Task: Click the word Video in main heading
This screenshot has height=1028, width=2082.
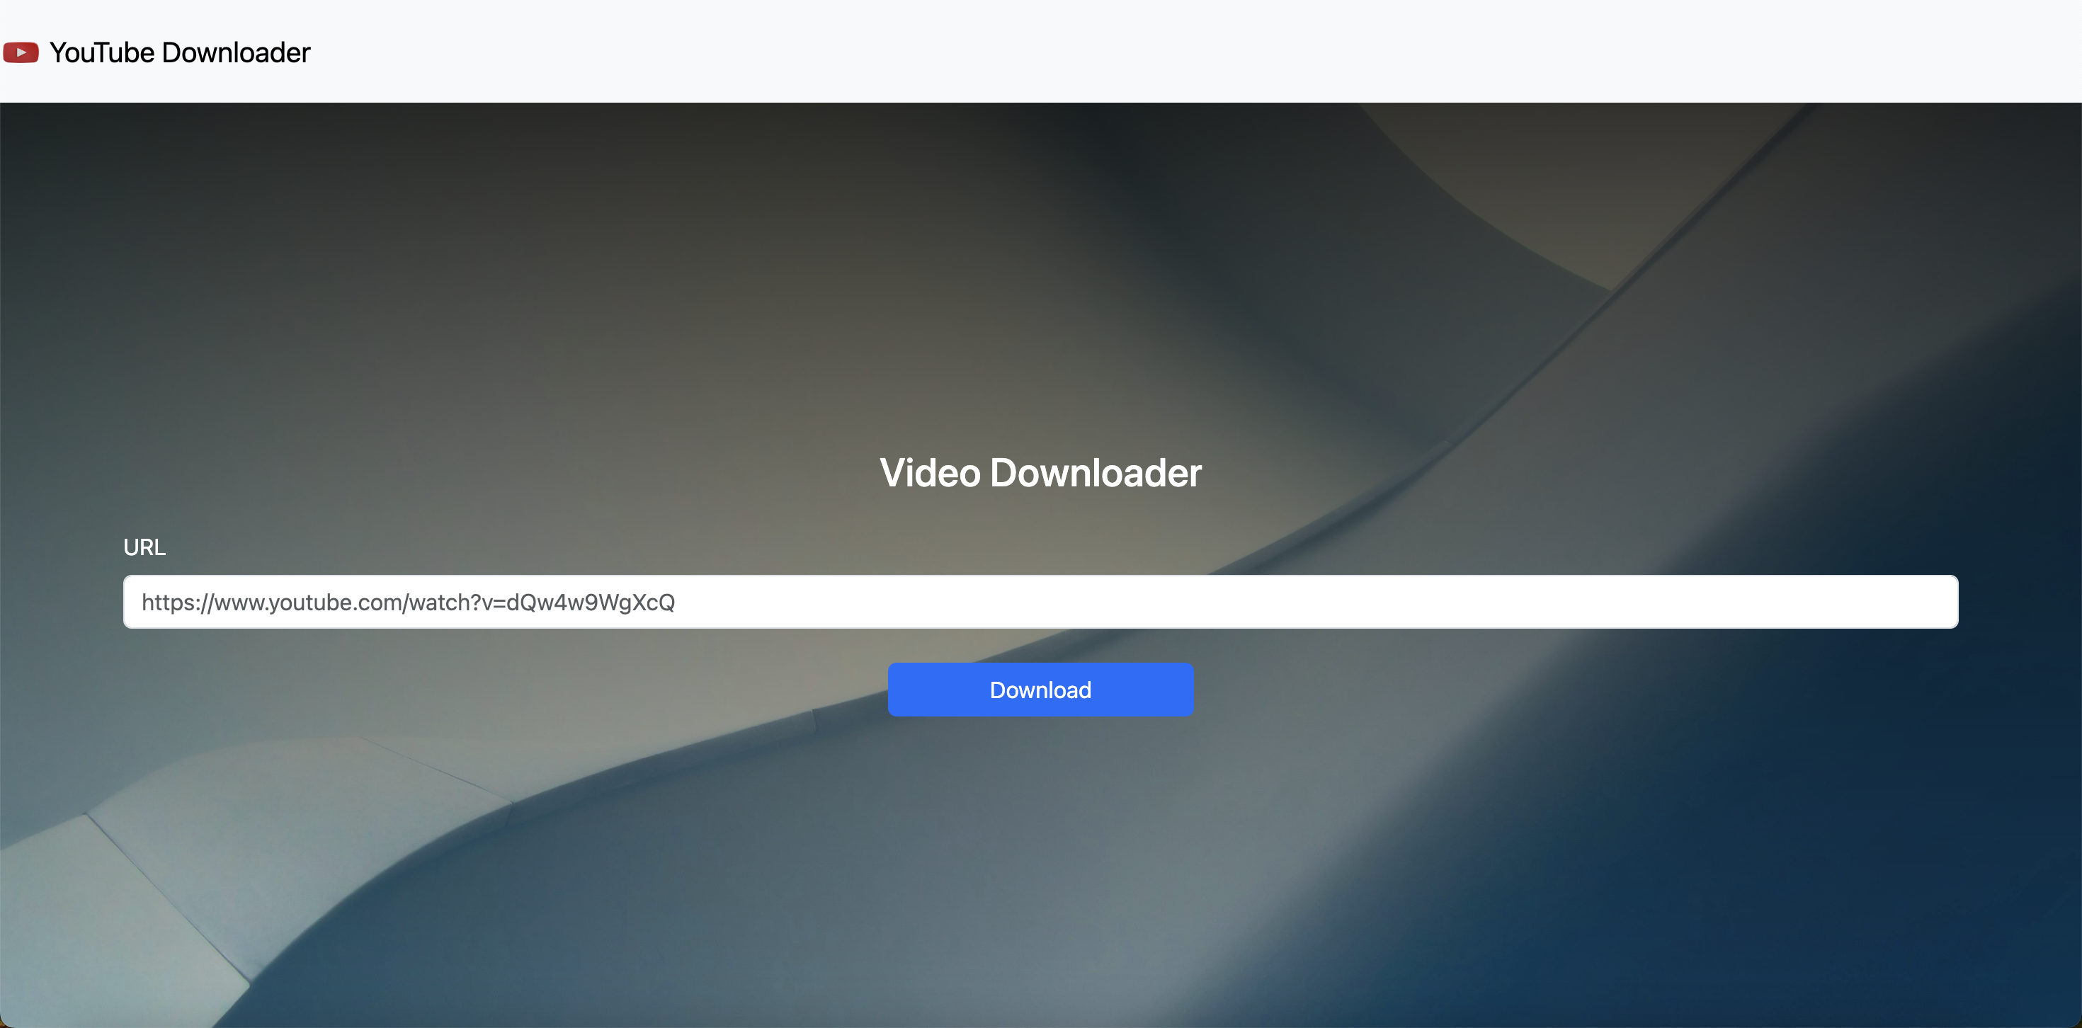Action: click(929, 473)
